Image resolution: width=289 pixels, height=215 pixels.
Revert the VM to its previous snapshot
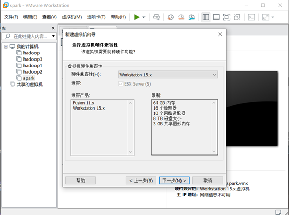coord(181,17)
